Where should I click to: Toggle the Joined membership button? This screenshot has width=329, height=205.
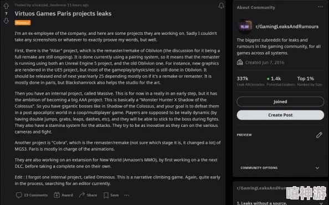pyautogui.click(x=280, y=102)
